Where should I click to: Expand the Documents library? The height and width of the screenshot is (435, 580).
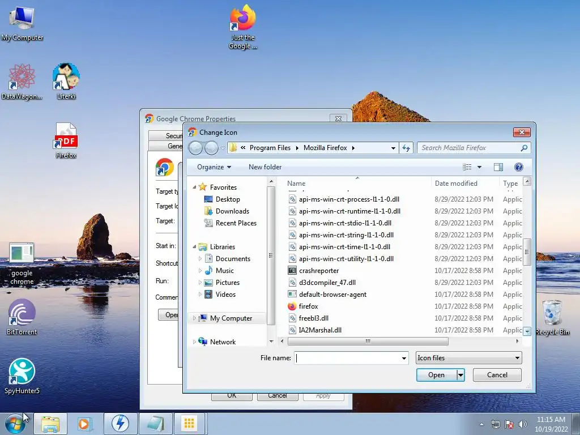pyautogui.click(x=200, y=259)
